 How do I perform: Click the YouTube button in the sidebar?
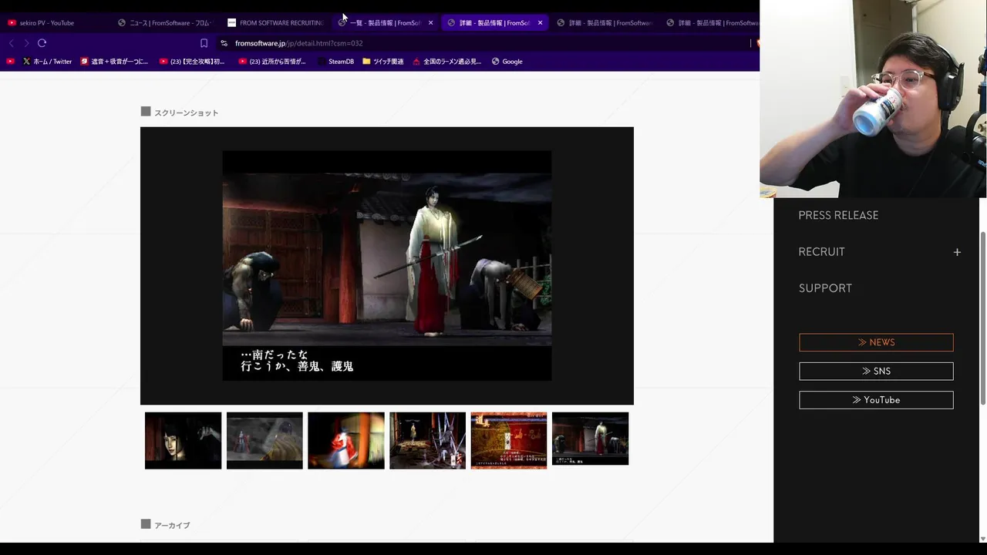click(x=876, y=400)
